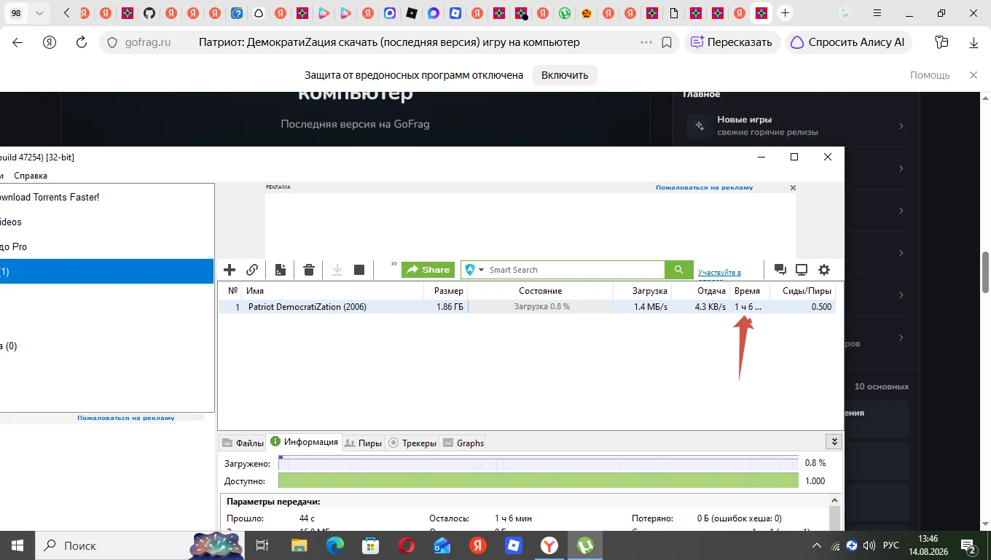Remove the torrent with the trash icon
The width and height of the screenshot is (991, 560).
[309, 270]
